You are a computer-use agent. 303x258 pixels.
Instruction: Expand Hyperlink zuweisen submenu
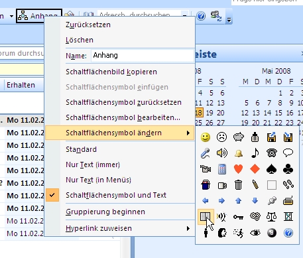click(x=119, y=228)
